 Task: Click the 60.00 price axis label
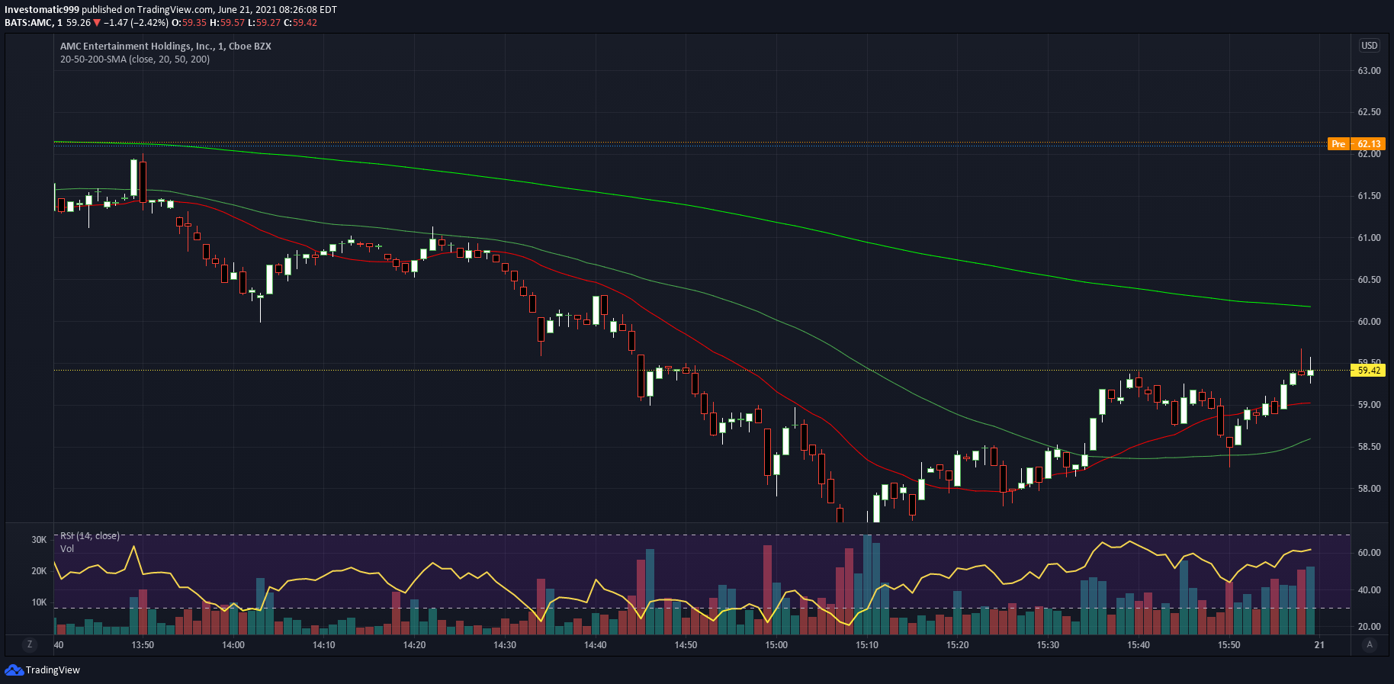point(1369,322)
